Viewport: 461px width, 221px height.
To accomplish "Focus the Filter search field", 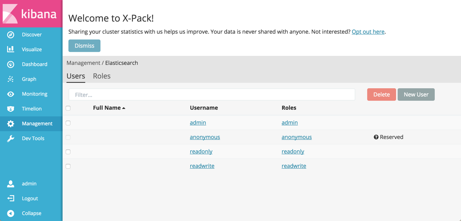I will click(x=212, y=94).
